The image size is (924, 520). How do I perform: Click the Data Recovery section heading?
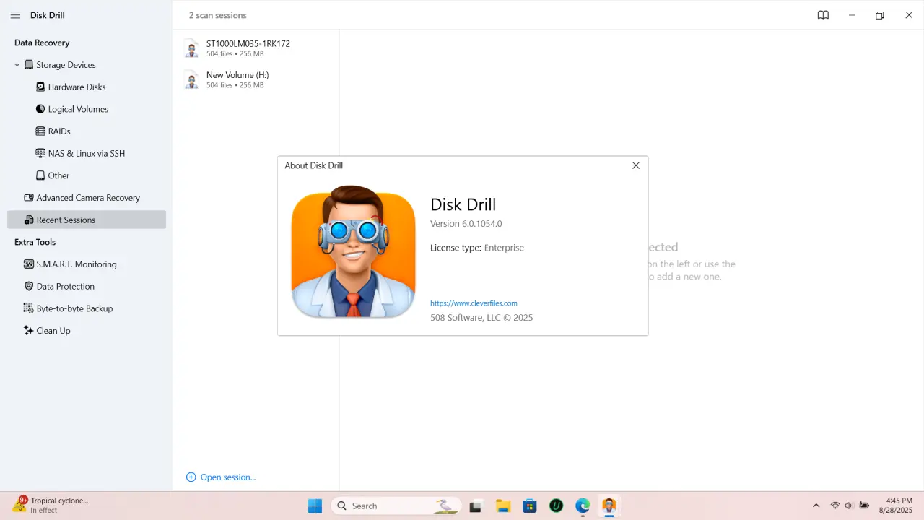point(42,43)
